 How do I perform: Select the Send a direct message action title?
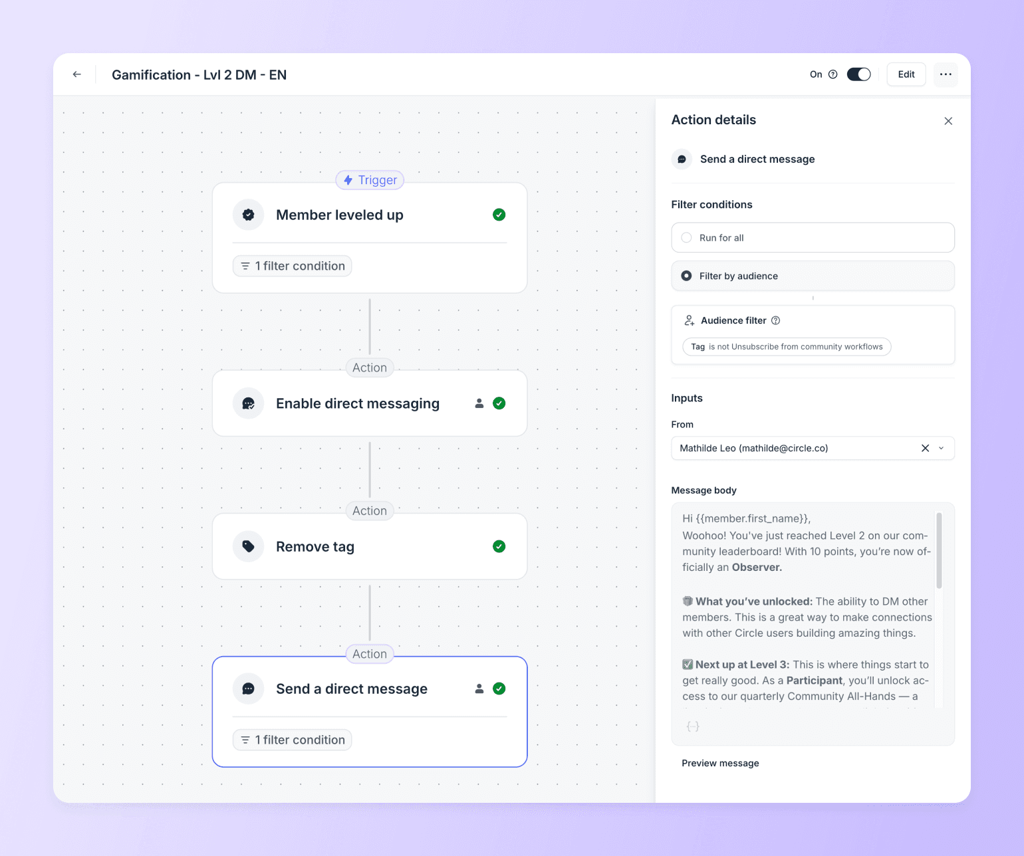pos(352,689)
